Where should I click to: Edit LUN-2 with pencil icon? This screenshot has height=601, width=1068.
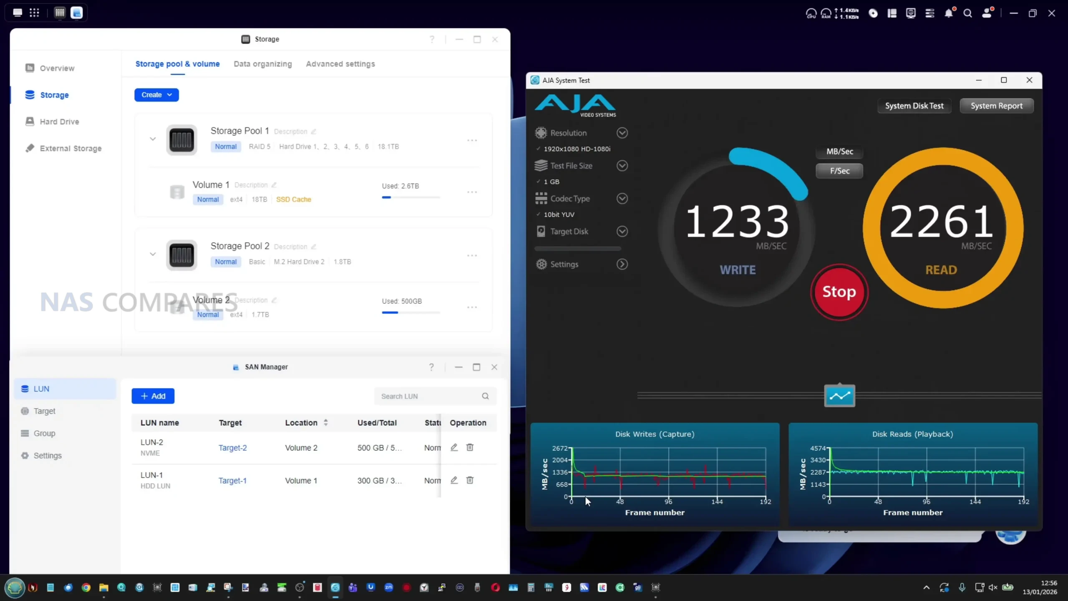(x=454, y=447)
